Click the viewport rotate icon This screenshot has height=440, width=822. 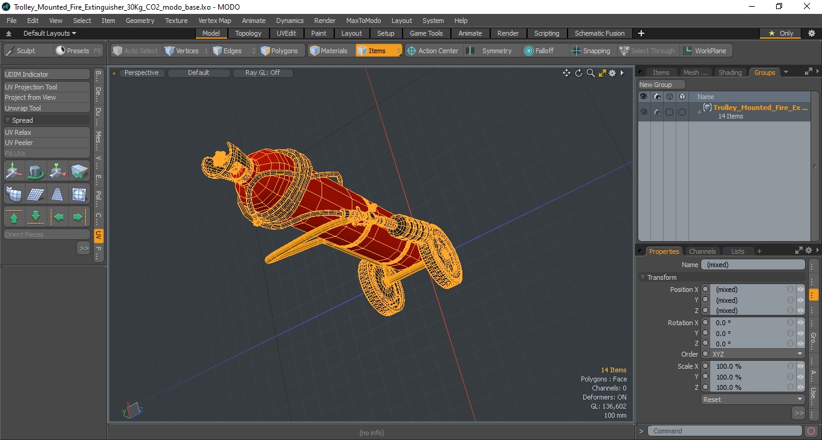(578, 73)
